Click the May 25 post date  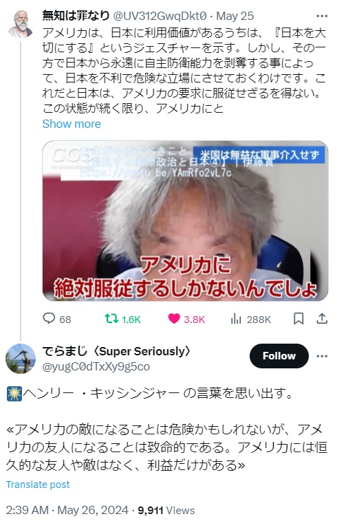click(x=235, y=16)
